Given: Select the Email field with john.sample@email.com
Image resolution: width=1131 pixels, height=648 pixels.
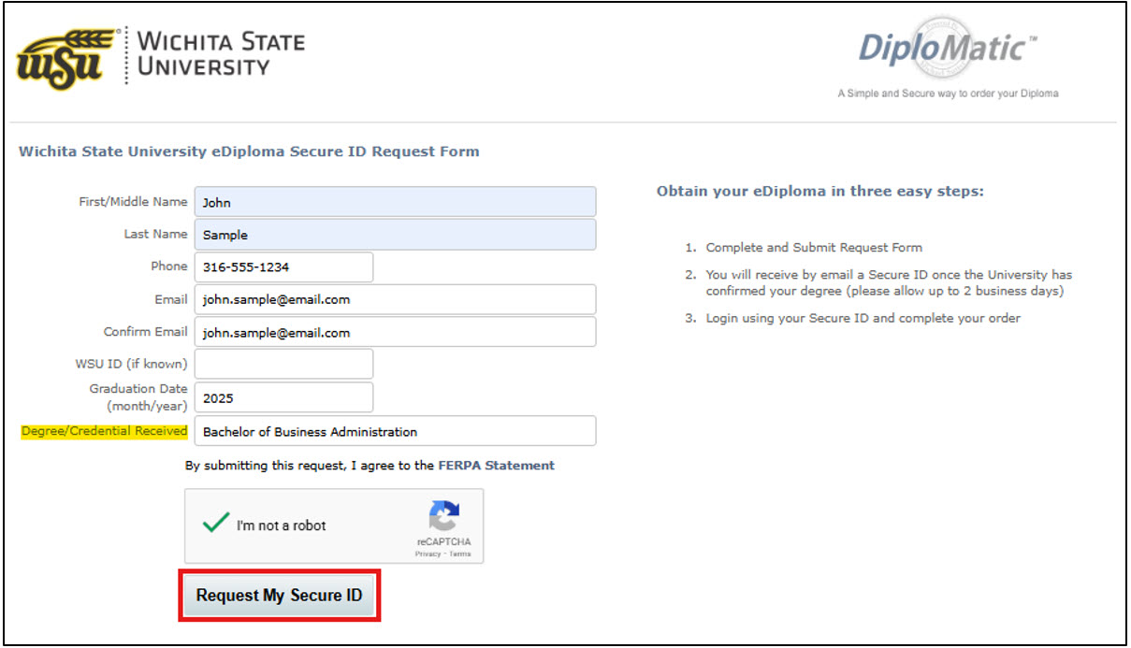Looking at the screenshot, I should point(393,299).
